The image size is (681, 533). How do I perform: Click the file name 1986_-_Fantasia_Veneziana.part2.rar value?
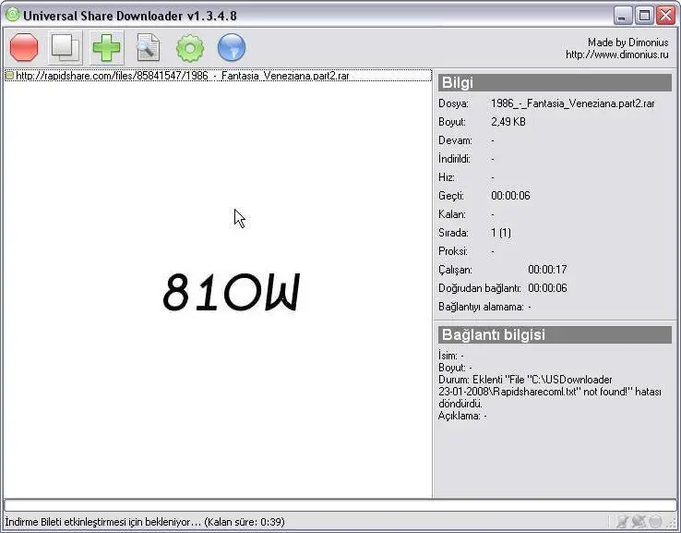click(x=572, y=103)
